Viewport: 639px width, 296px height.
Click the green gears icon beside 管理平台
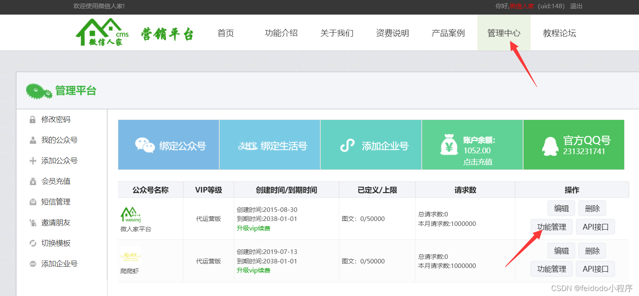pyautogui.click(x=39, y=91)
